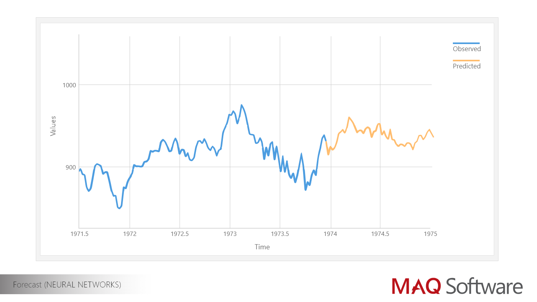
Task: Click the Predicted legend label
Action: tap(467, 66)
